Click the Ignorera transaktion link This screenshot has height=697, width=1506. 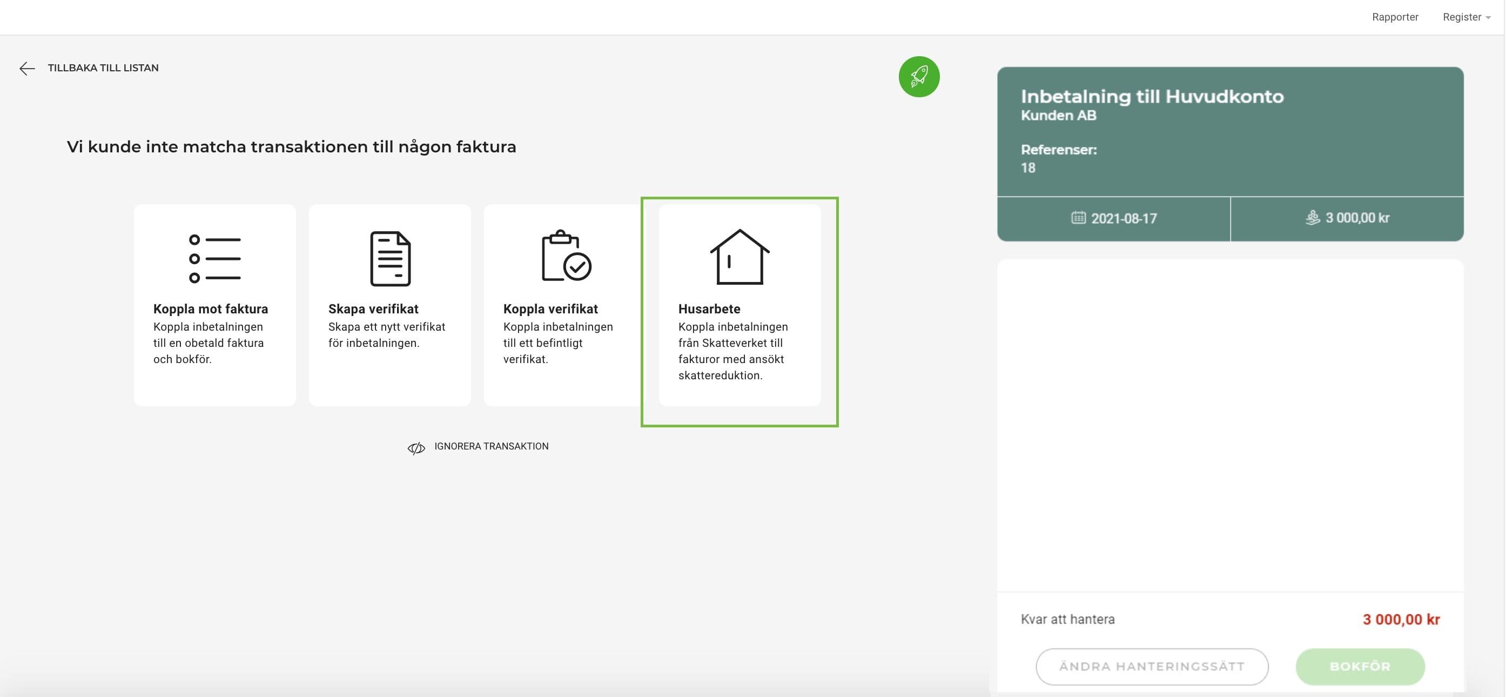(x=491, y=446)
